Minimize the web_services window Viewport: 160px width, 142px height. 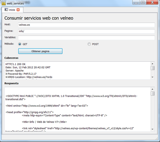point(136,2)
